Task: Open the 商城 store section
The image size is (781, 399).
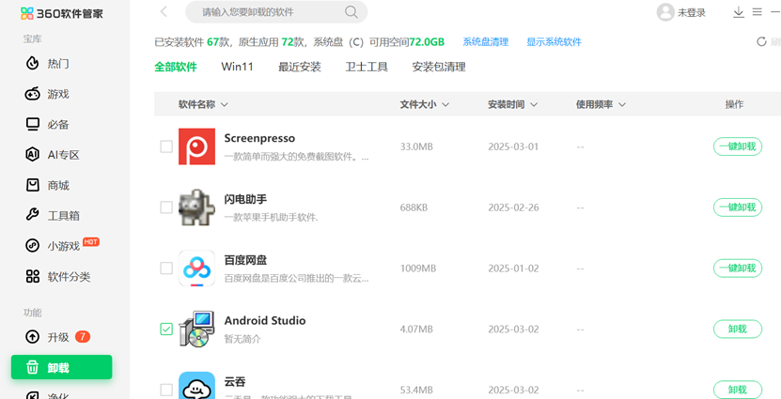Action: pos(47,186)
